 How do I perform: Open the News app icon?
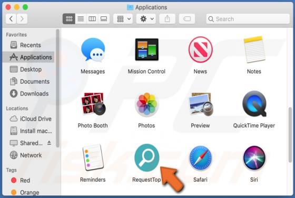click(200, 49)
